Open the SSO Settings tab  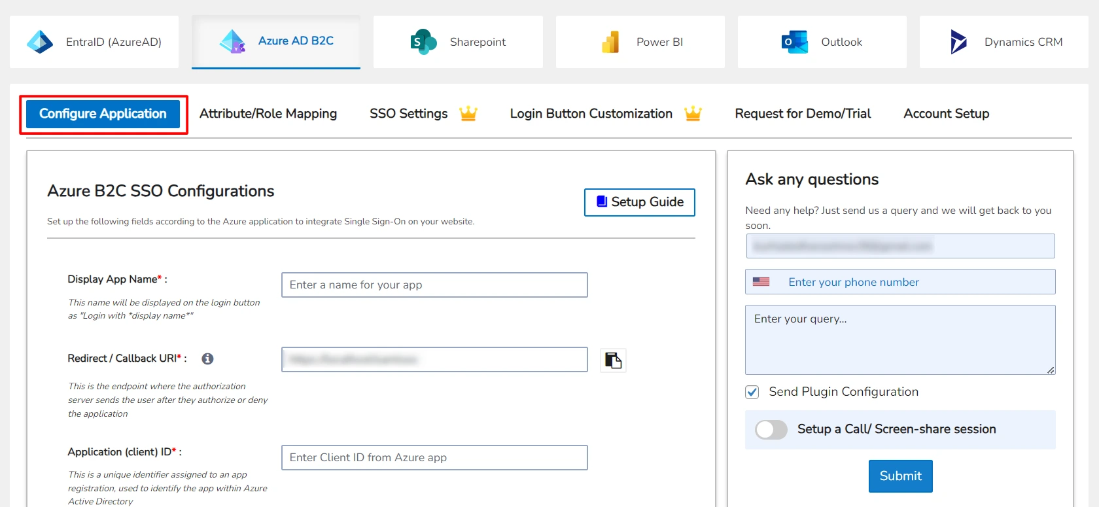click(409, 114)
